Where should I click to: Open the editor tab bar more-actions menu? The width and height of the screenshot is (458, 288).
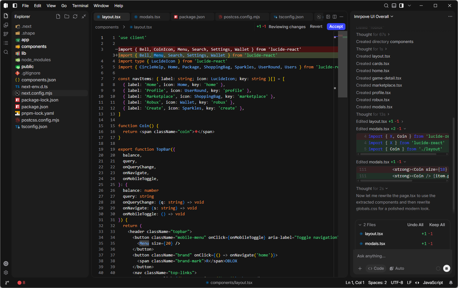[x=341, y=17]
